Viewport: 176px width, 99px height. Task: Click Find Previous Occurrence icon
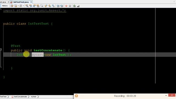pos(31,6)
